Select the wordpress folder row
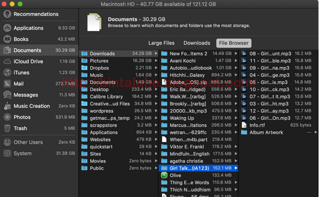The height and width of the screenshot is (197, 319). tap(119, 111)
